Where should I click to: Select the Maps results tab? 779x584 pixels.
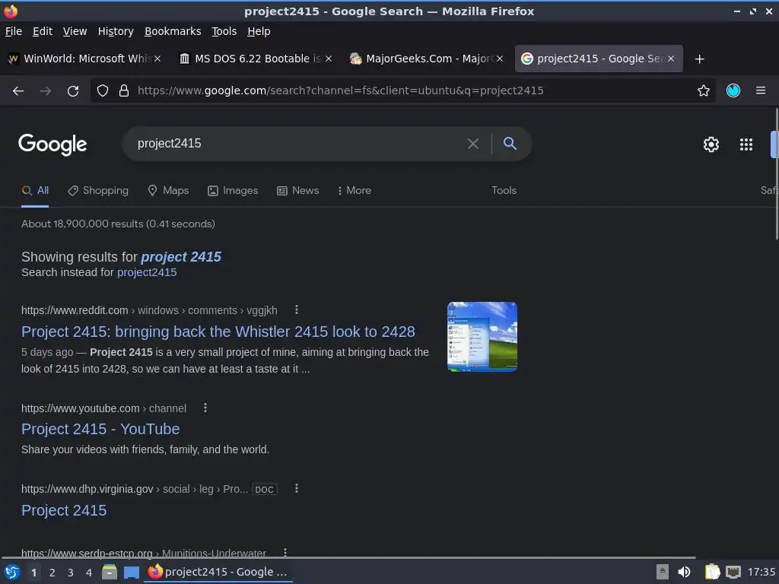(x=168, y=191)
